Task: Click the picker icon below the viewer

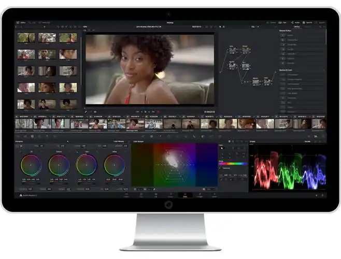Action: click(87, 111)
